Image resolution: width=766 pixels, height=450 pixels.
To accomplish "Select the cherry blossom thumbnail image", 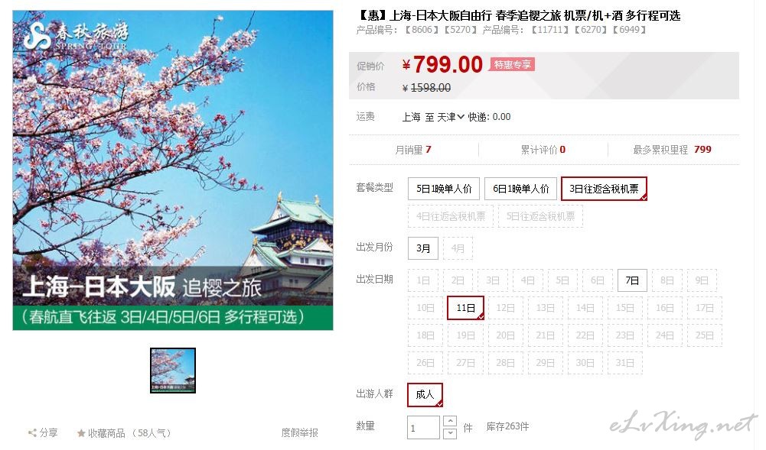I will (173, 371).
